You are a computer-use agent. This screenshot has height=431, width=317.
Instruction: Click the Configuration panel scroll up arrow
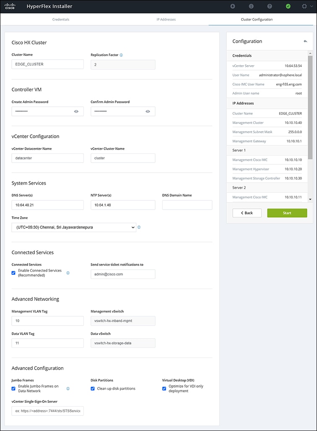pyautogui.click(x=310, y=53)
